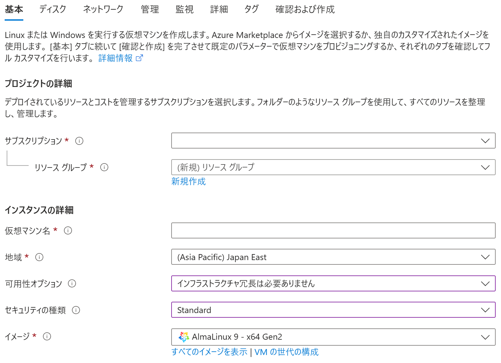Switch to the ディスク tab
Image resolution: width=501 pixels, height=363 pixels.
53,9
